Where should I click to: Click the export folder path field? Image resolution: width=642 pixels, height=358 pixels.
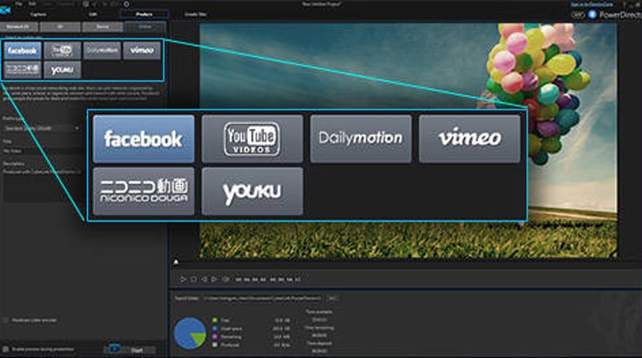[x=262, y=298]
